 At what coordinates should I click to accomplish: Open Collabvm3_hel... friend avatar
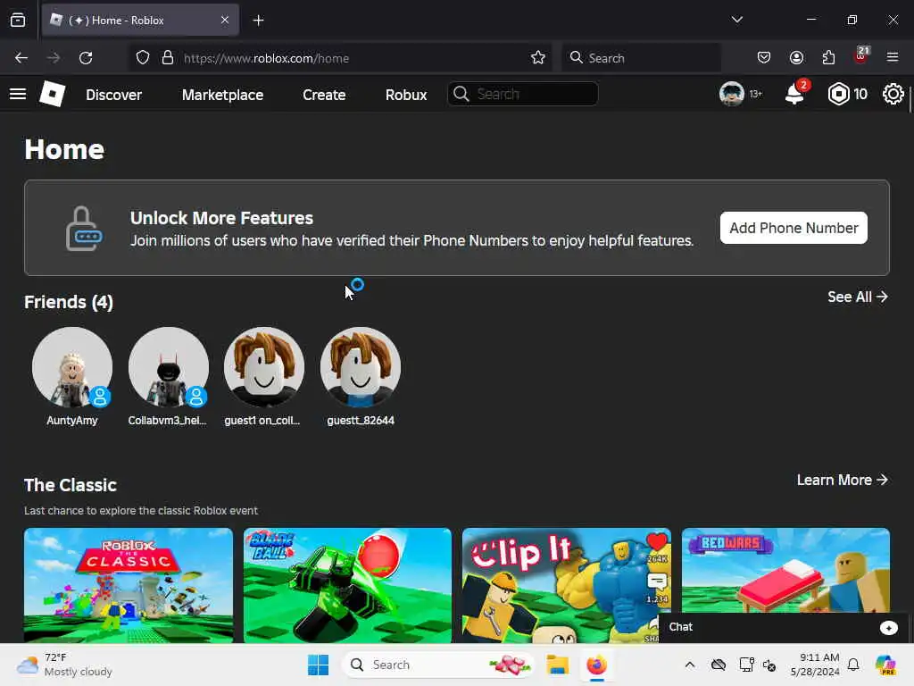click(x=169, y=367)
